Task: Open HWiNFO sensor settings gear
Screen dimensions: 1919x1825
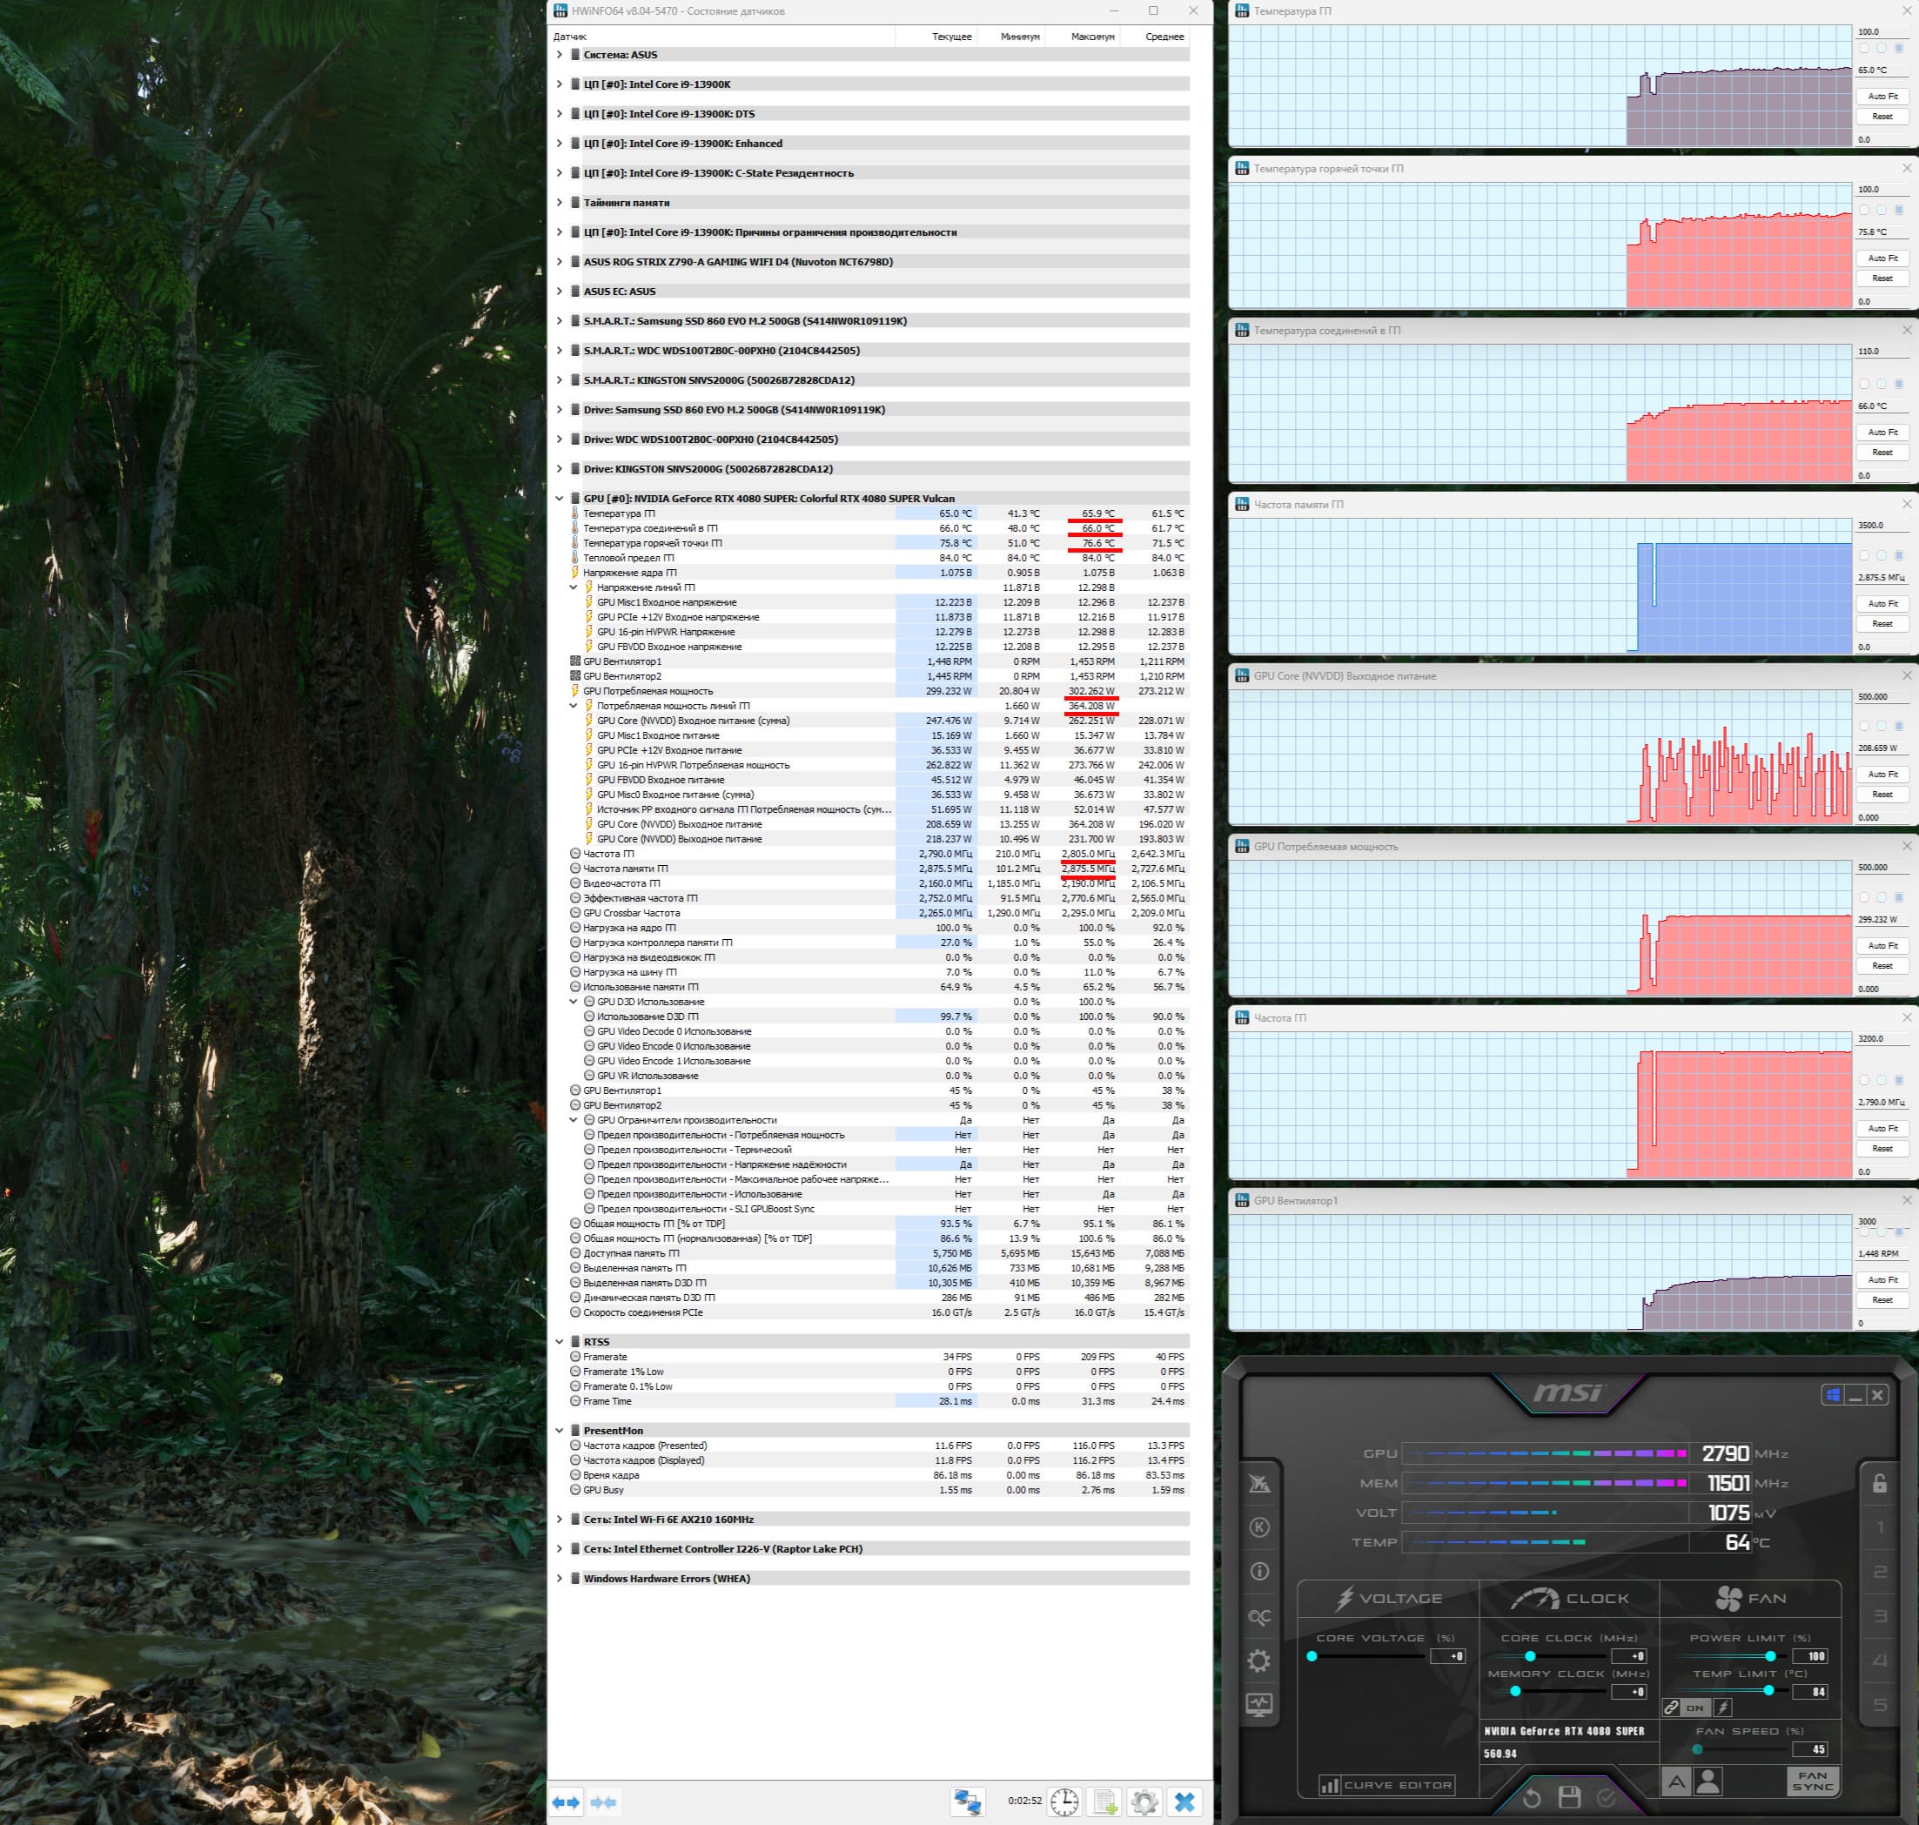Action: pos(1144,1801)
